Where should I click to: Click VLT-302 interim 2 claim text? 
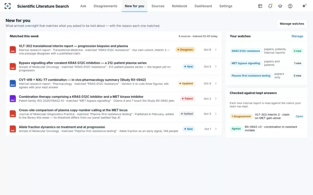coord(272,116)
